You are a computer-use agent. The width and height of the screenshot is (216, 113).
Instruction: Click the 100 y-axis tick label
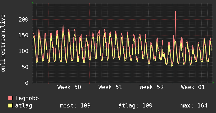click(x=23, y=51)
